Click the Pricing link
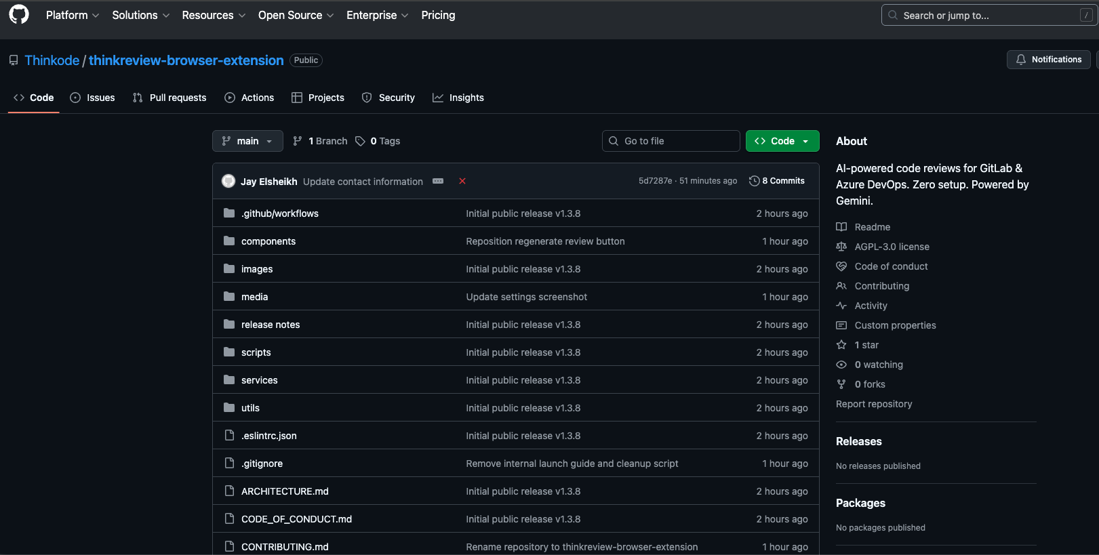 (x=438, y=15)
